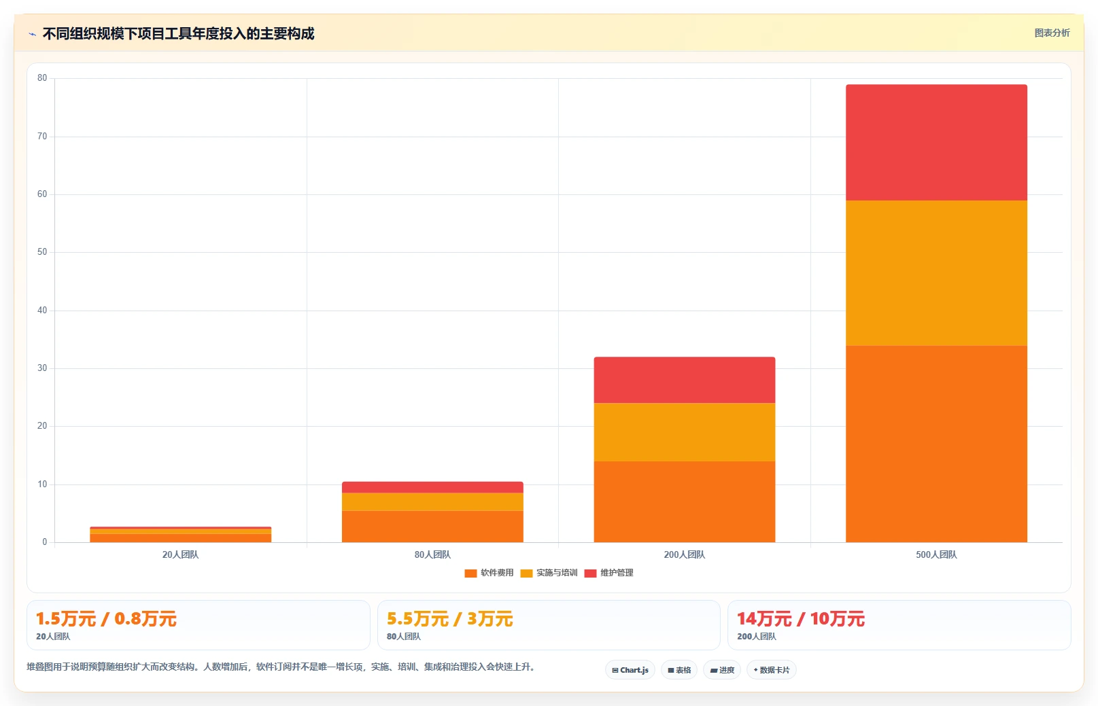Click the amber segment of 200人团队 bar
Image resolution: width=1098 pixels, height=706 pixels.
(685, 432)
